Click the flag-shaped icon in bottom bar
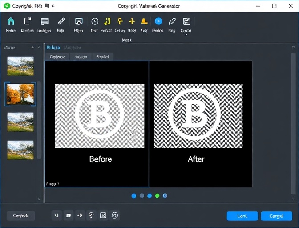The image size is (299, 228). click(68, 216)
